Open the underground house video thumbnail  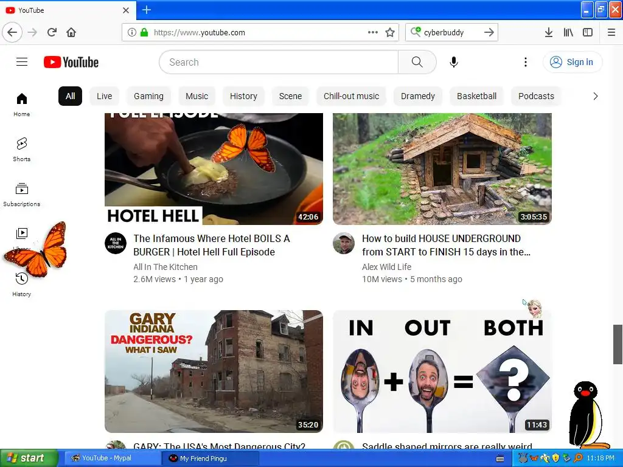442,169
